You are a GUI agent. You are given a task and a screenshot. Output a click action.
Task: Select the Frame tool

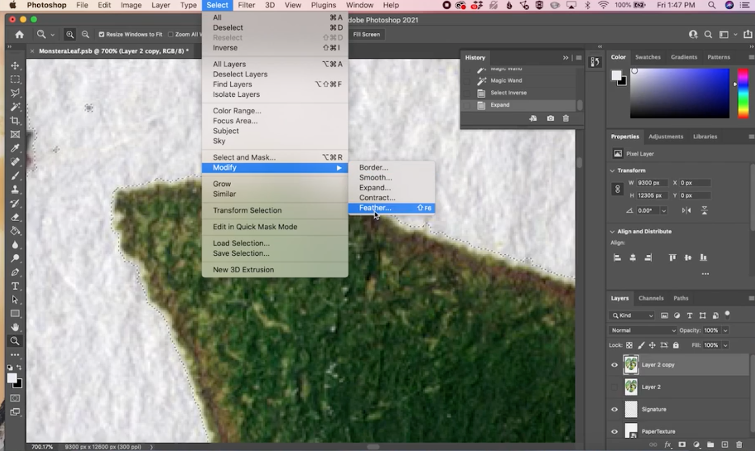15,134
